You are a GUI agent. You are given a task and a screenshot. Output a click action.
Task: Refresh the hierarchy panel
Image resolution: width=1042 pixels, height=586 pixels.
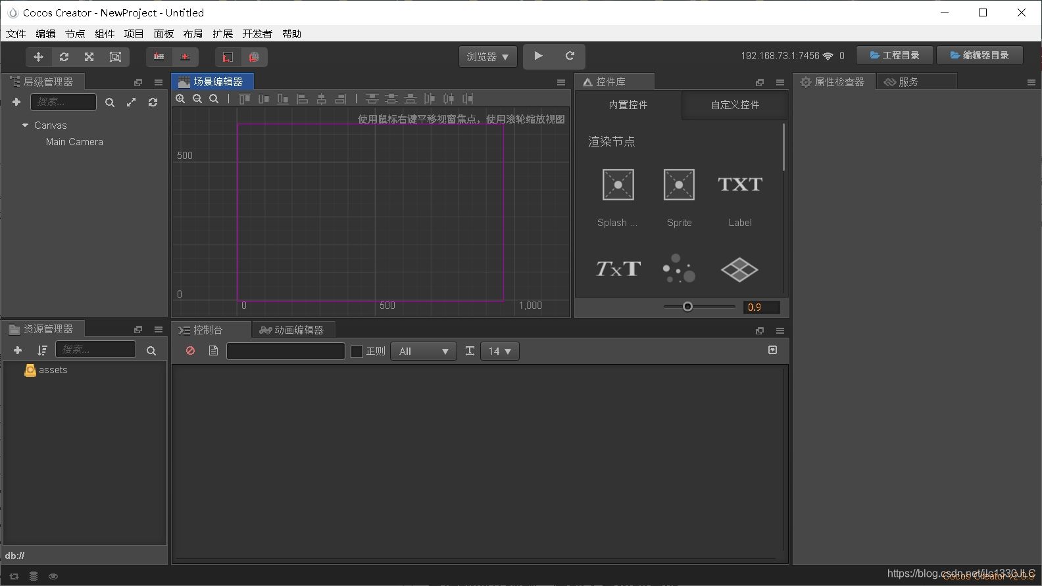click(x=153, y=102)
